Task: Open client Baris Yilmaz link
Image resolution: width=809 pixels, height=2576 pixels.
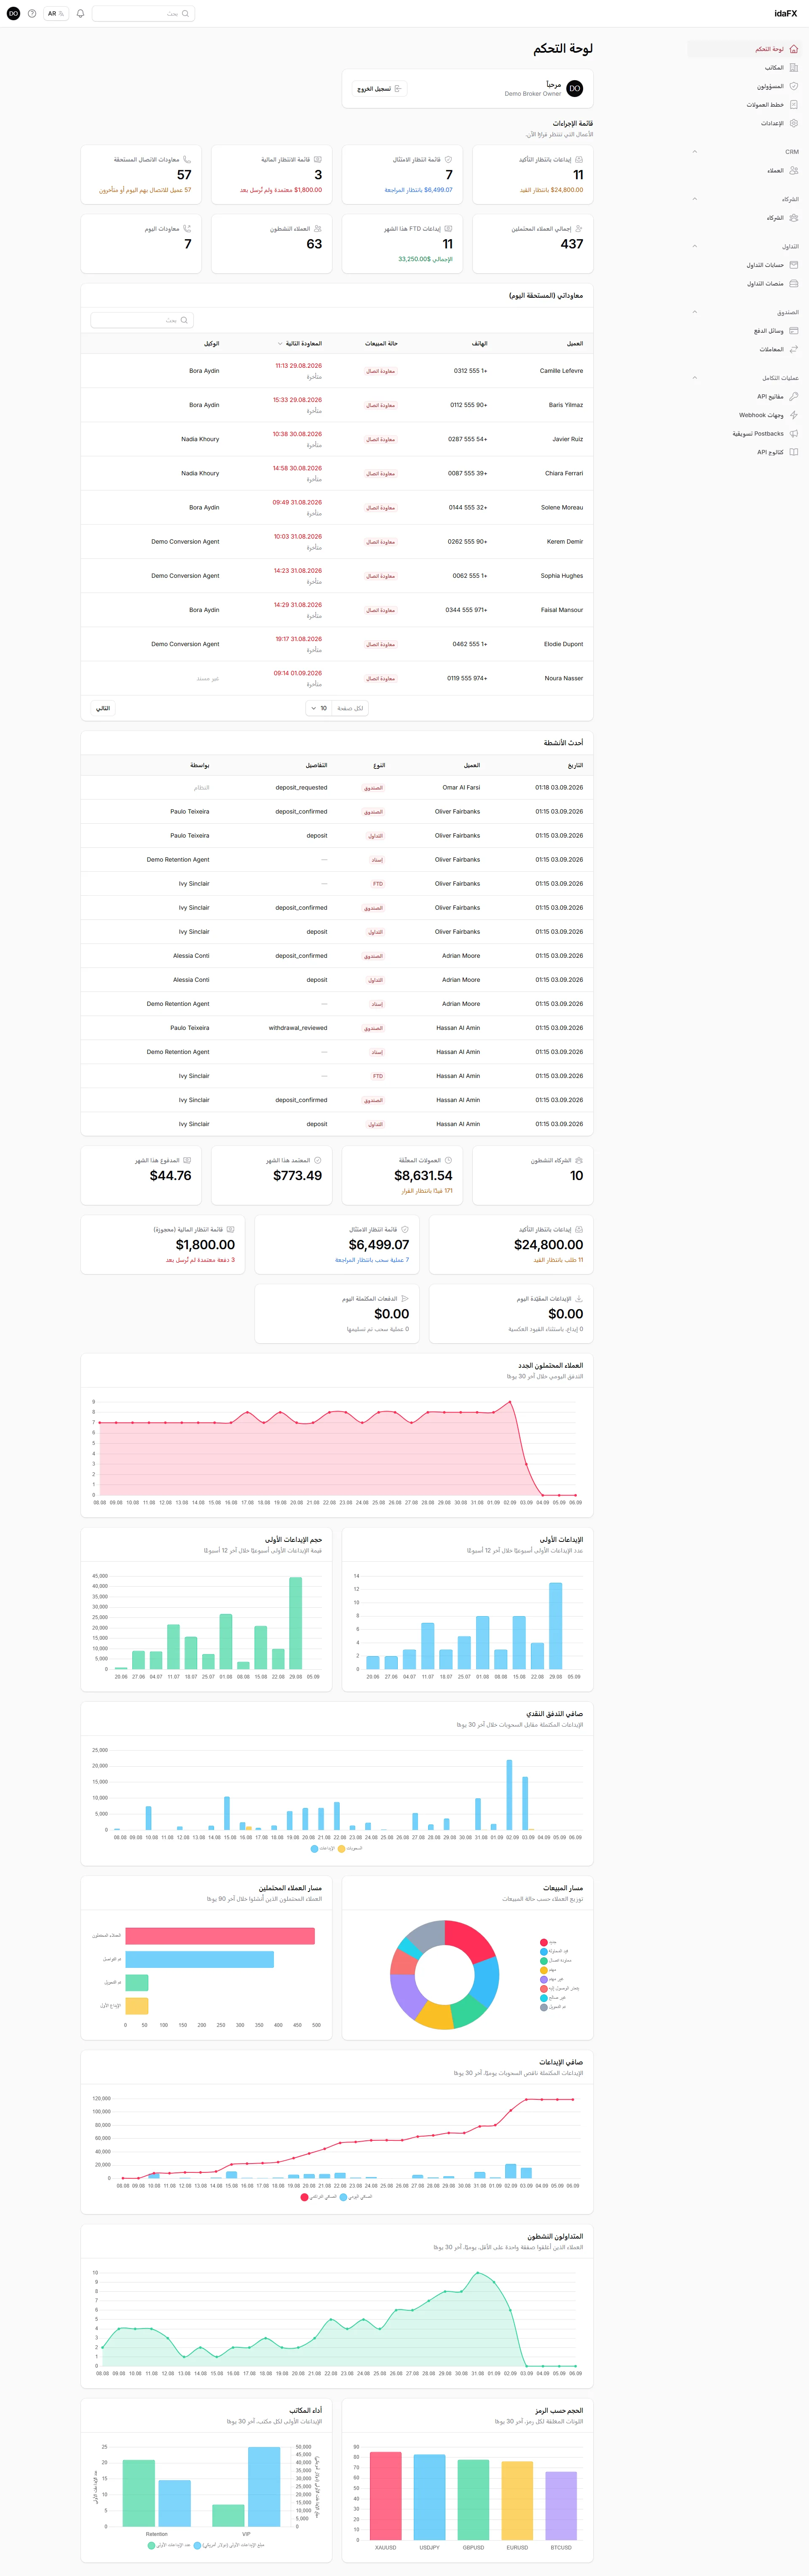Action: coord(566,405)
